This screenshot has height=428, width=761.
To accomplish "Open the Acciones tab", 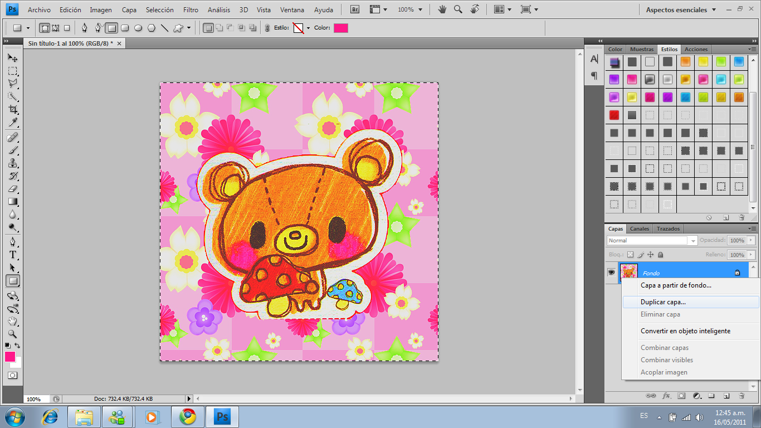I will 696,50.
